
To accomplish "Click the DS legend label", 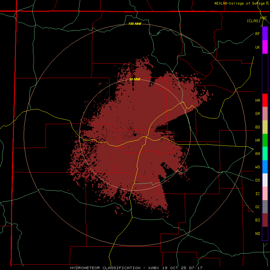I will tap(257, 180).
